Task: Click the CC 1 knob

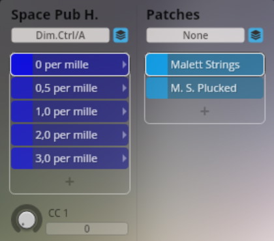Action: click(x=27, y=220)
